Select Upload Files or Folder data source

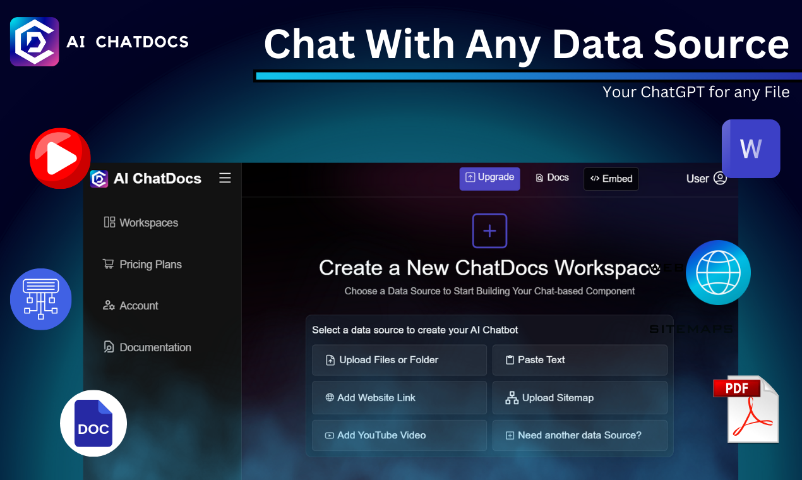400,360
